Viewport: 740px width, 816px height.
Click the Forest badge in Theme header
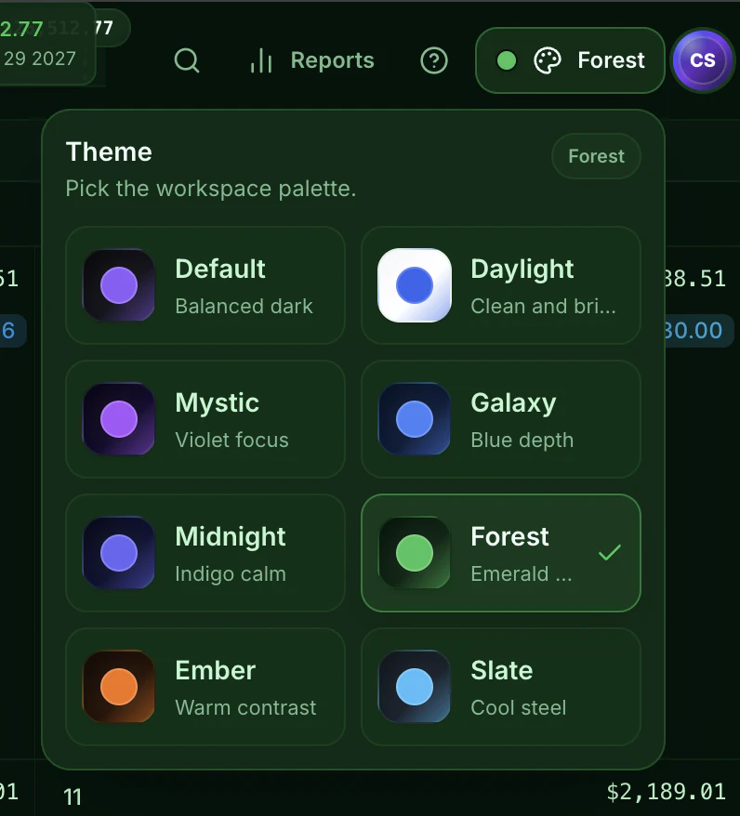tap(596, 156)
